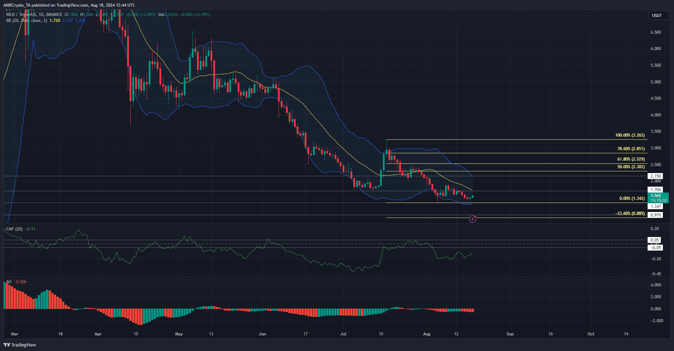
Task: Click the 2.150 price level label
Action: [x=656, y=176]
